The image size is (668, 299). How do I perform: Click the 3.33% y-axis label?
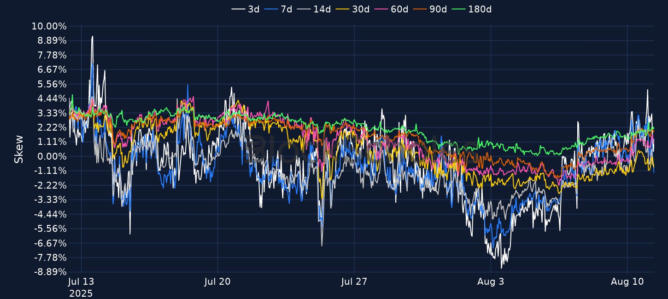click(x=52, y=113)
